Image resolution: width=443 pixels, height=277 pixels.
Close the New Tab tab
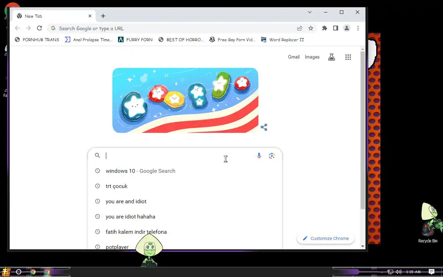coord(90,16)
